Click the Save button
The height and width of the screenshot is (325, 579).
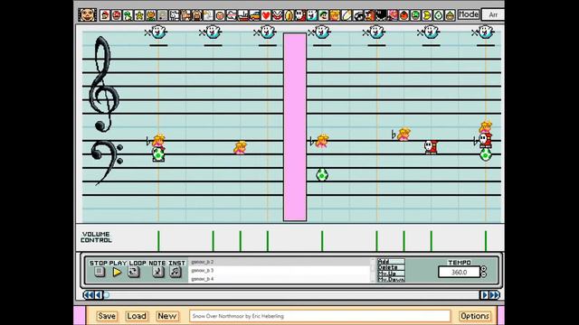click(x=107, y=316)
